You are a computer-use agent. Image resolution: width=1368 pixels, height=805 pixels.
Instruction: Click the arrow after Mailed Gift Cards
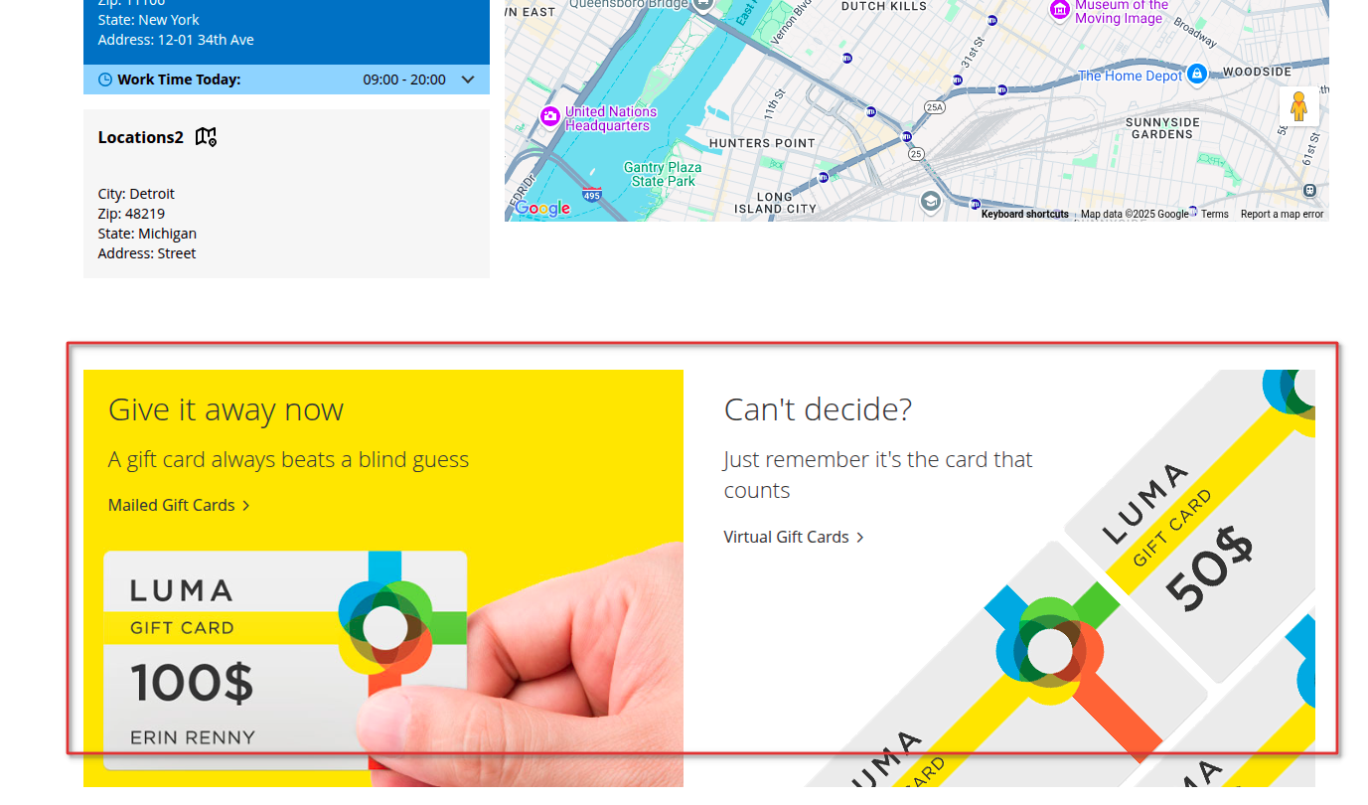coord(246,506)
